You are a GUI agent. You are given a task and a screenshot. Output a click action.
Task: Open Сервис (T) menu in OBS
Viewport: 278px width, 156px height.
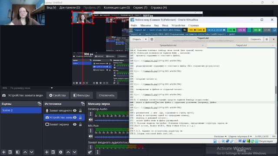pos(140,8)
